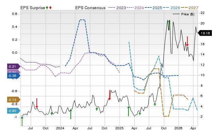
Task: Click the 0.2 EPS axis label
Action: tap(15, 40)
